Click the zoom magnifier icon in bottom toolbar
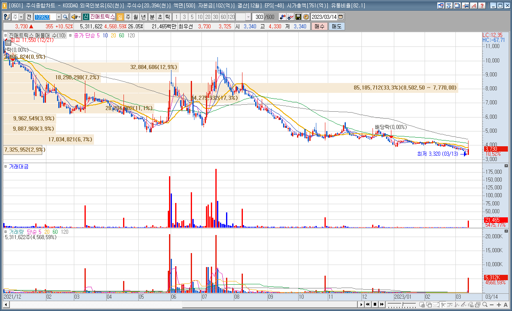512x311 pixels. [x=485, y=304]
